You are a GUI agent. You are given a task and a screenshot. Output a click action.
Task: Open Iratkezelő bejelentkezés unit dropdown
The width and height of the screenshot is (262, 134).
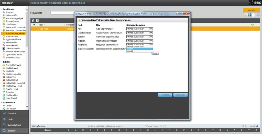pyautogui.click(x=139, y=37)
